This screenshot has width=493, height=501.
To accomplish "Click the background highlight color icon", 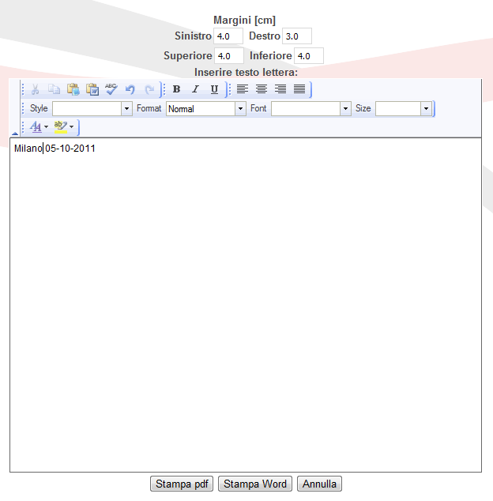I will pyautogui.click(x=61, y=127).
